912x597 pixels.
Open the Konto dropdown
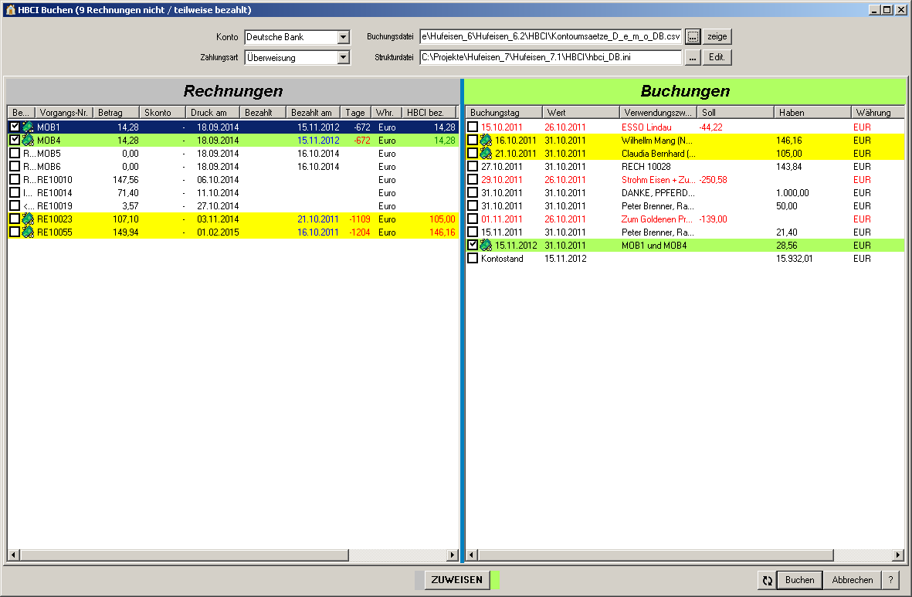click(x=344, y=37)
